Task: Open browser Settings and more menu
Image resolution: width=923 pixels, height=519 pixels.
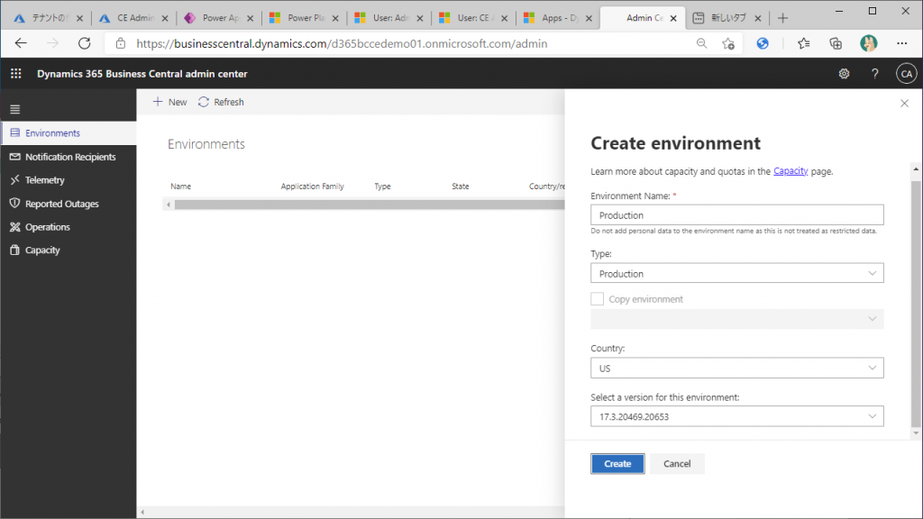Action: (901, 43)
